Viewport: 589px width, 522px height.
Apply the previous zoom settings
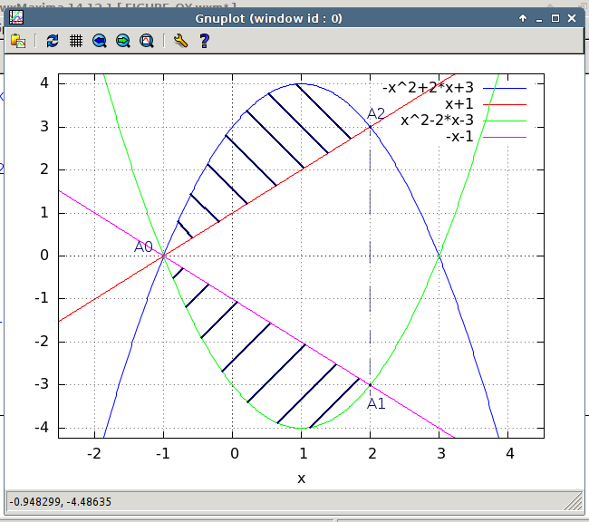[x=100, y=41]
